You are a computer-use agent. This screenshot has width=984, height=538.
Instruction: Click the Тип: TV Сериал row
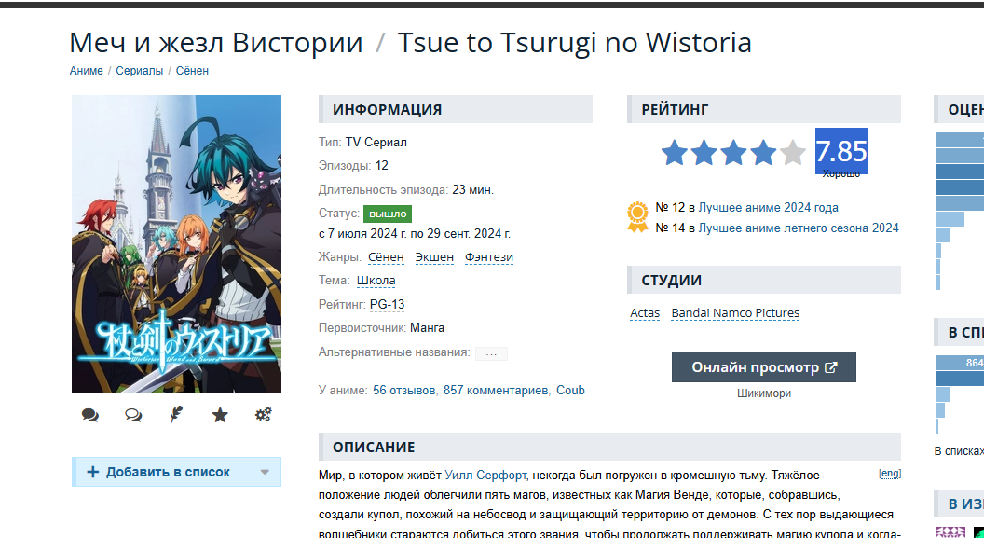point(362,143)
